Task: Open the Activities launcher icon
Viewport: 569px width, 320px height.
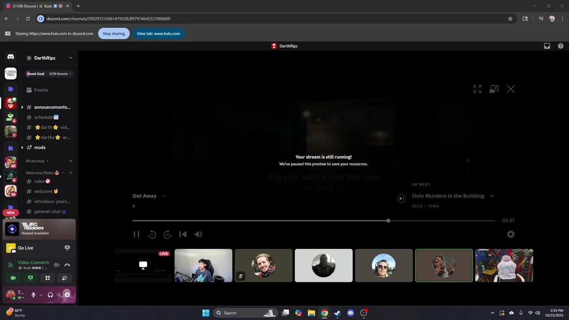Action: (x=48, y=278)
